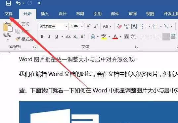
Task: Open the undo history dropdown arrow
Action: pos(23,3)
